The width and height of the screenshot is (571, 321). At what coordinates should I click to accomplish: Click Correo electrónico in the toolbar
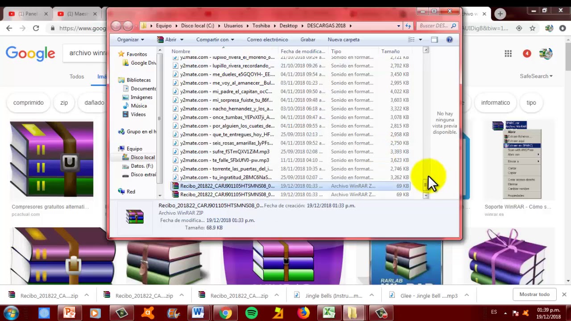click(267, 40)
